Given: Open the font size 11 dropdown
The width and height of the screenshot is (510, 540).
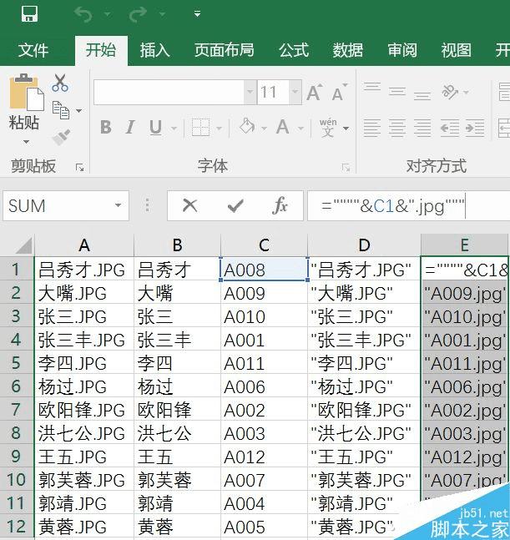Looking at the screenshot, I should point(295,92).
